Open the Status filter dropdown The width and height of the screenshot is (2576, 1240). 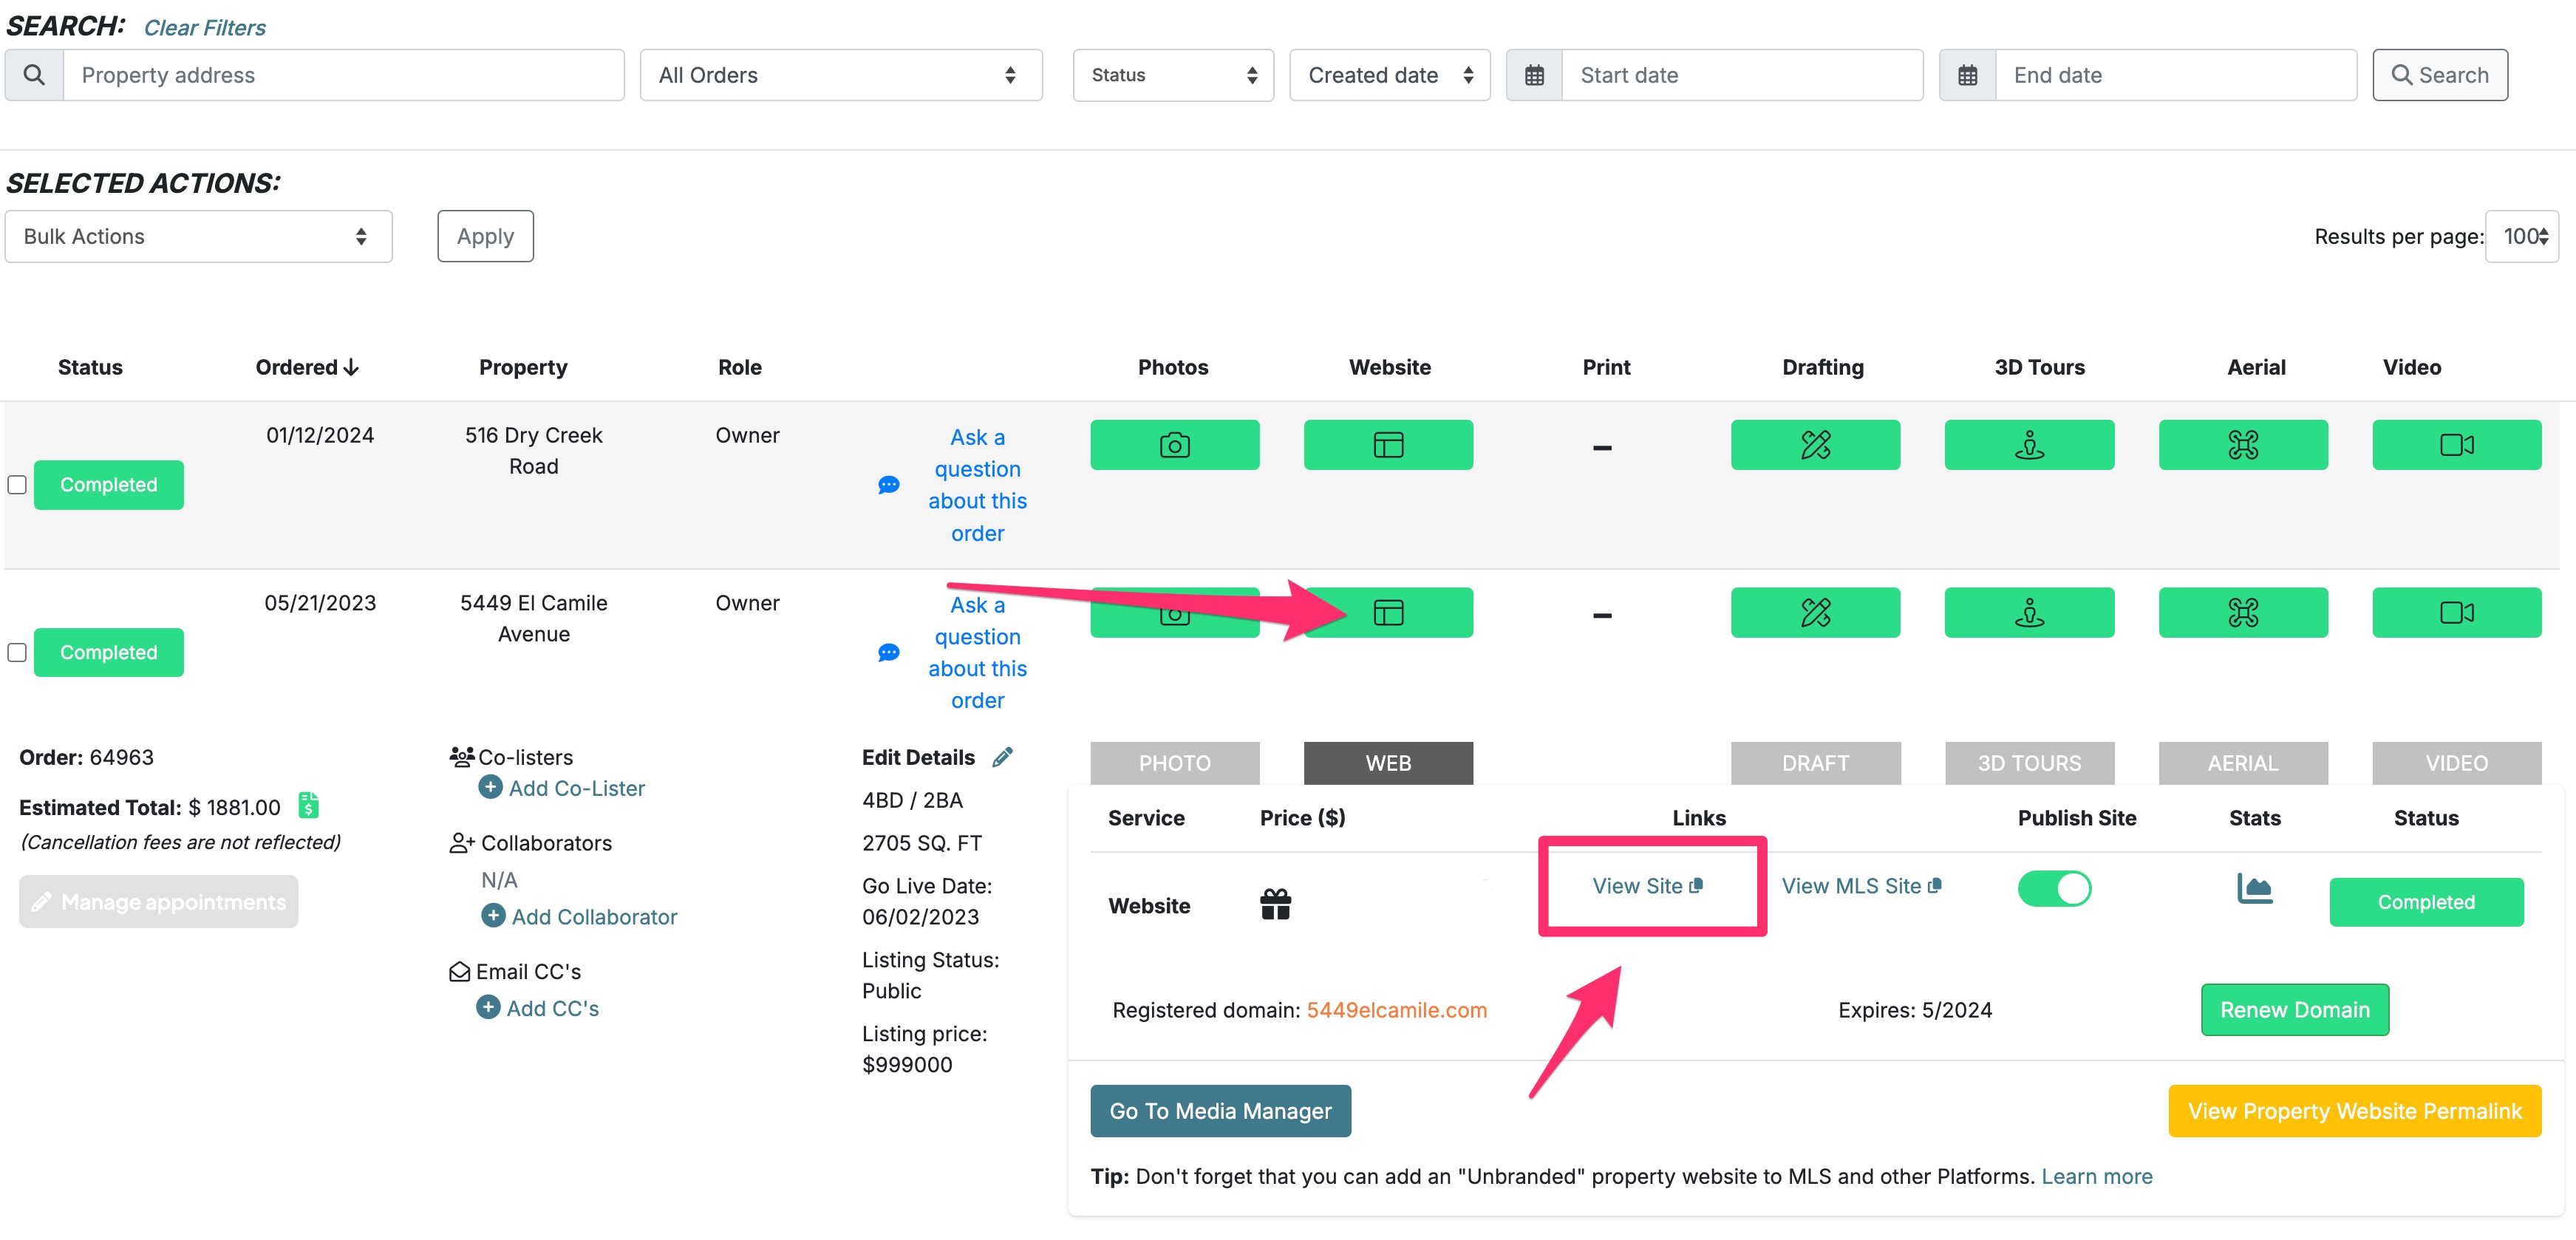tap(1173, 74)
